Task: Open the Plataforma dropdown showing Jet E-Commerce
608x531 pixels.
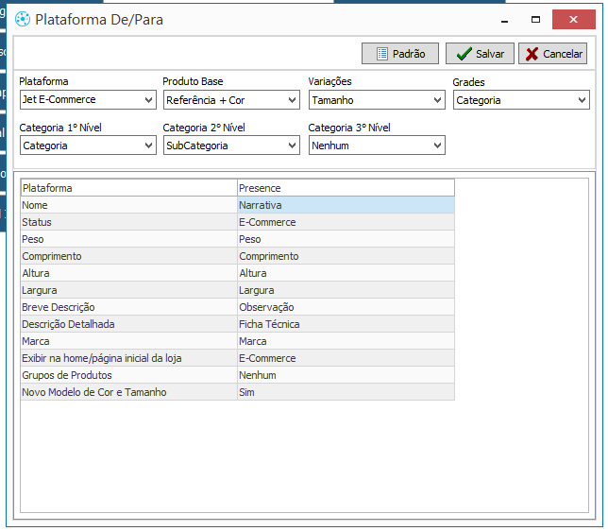Action: 88,100
